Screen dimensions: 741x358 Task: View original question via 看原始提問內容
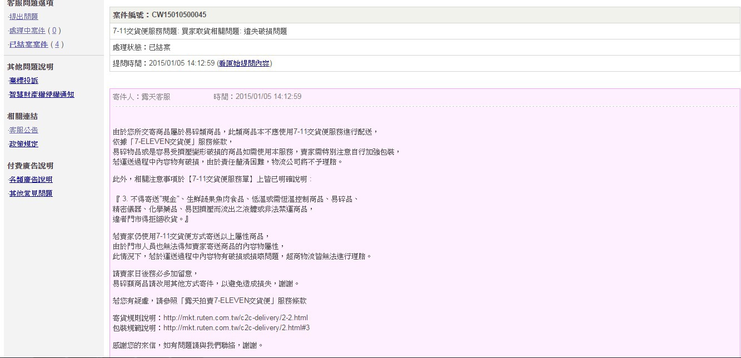point(244,63)
